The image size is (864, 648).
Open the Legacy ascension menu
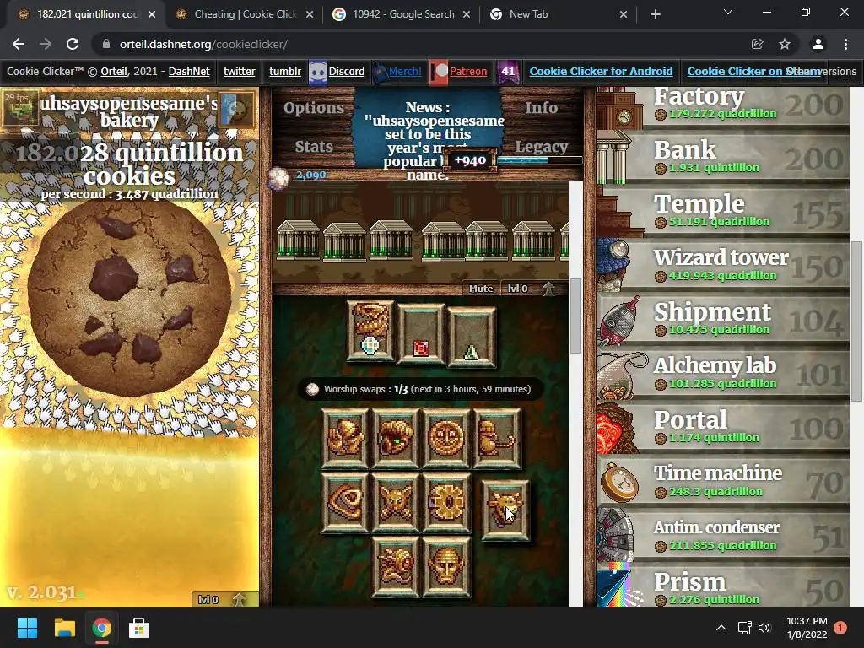click(541, 146)
